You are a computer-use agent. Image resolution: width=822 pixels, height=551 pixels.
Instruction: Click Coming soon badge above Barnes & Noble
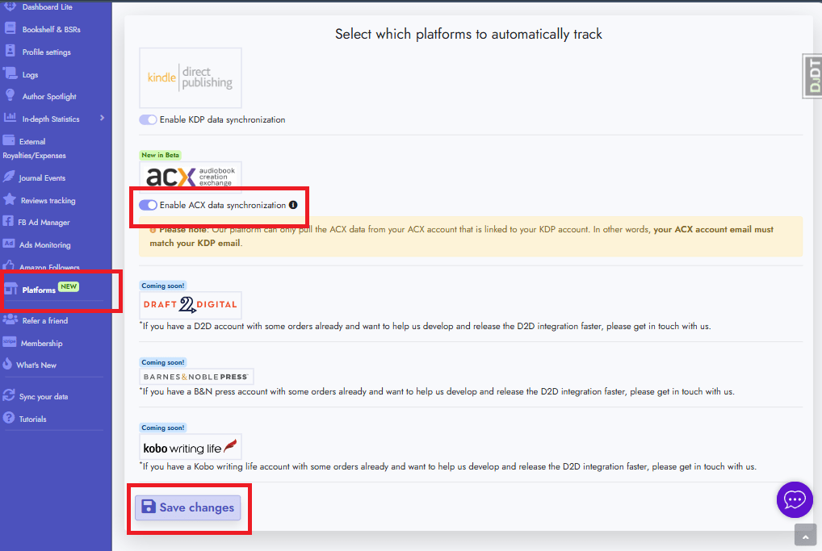pos(163,362)
